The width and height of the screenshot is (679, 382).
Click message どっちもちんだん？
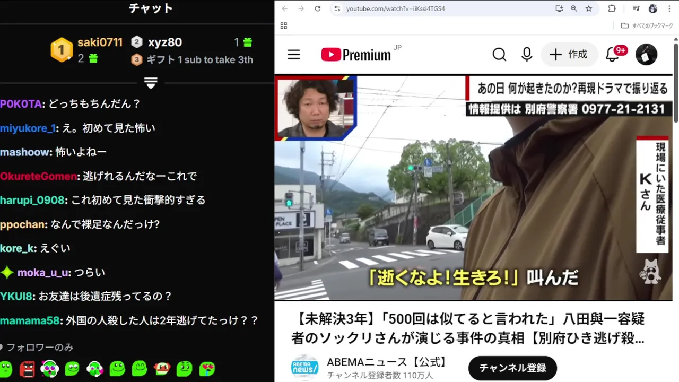tap(94, 104)
